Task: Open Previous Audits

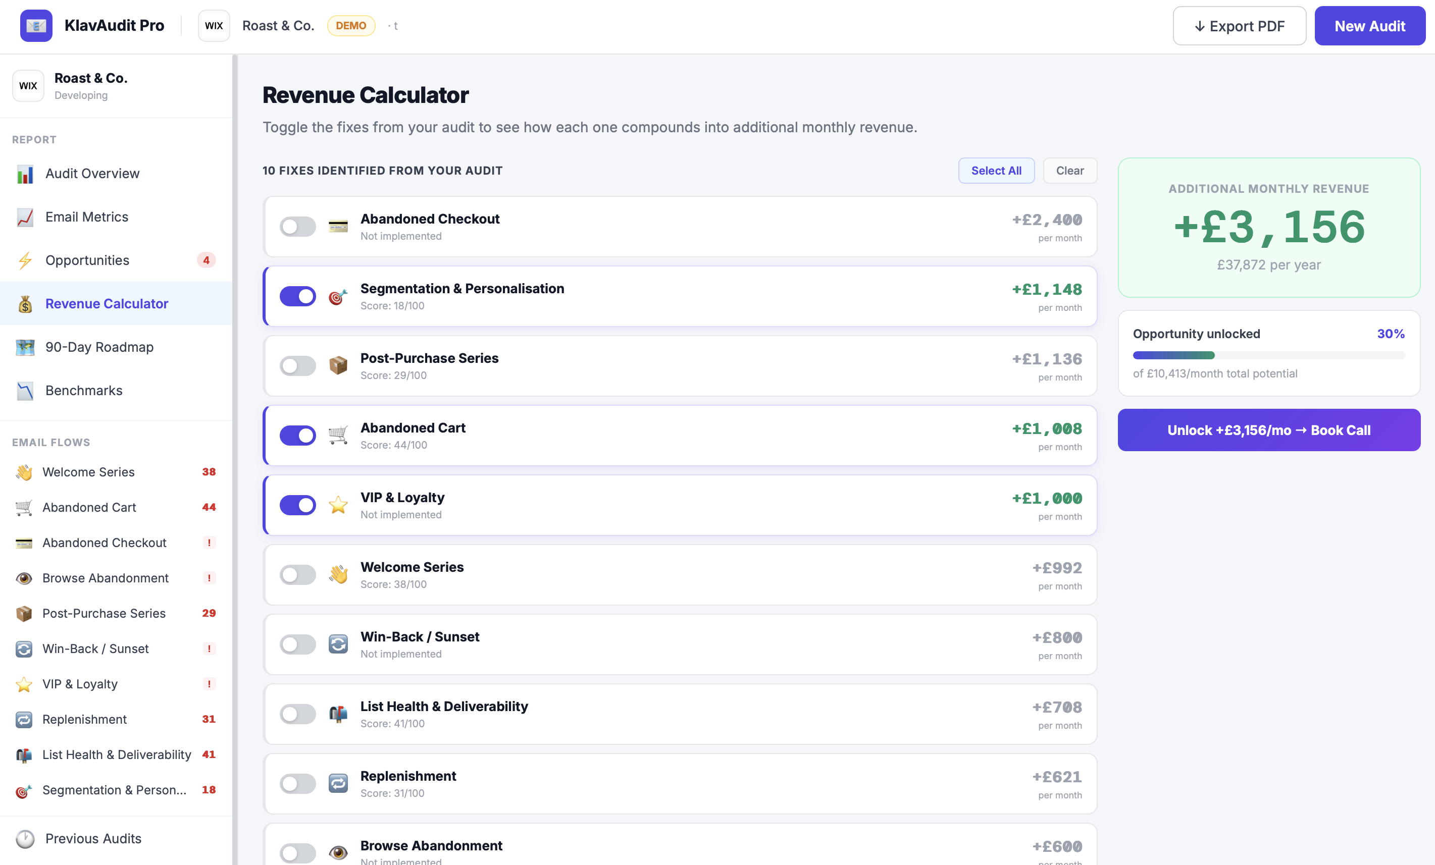Action: (116, 839)
